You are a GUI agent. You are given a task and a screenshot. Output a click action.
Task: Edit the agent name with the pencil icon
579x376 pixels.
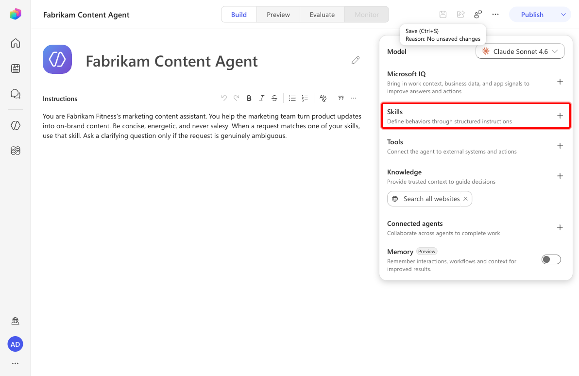[356, 60]
